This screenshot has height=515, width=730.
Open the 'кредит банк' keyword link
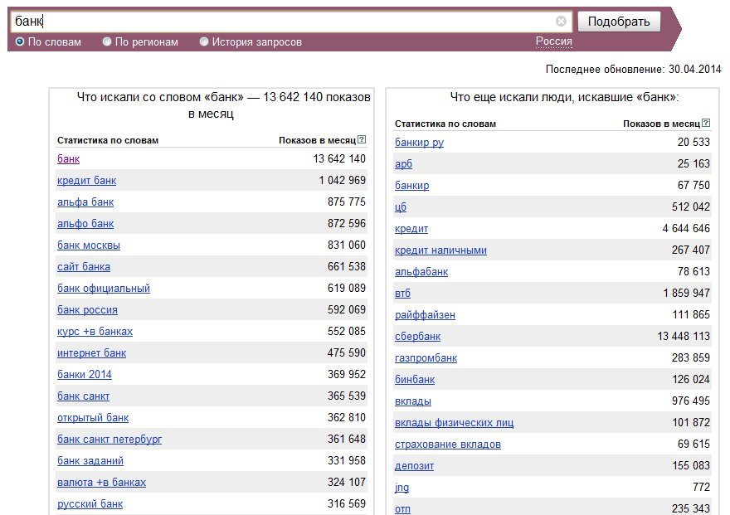[86, 180]
